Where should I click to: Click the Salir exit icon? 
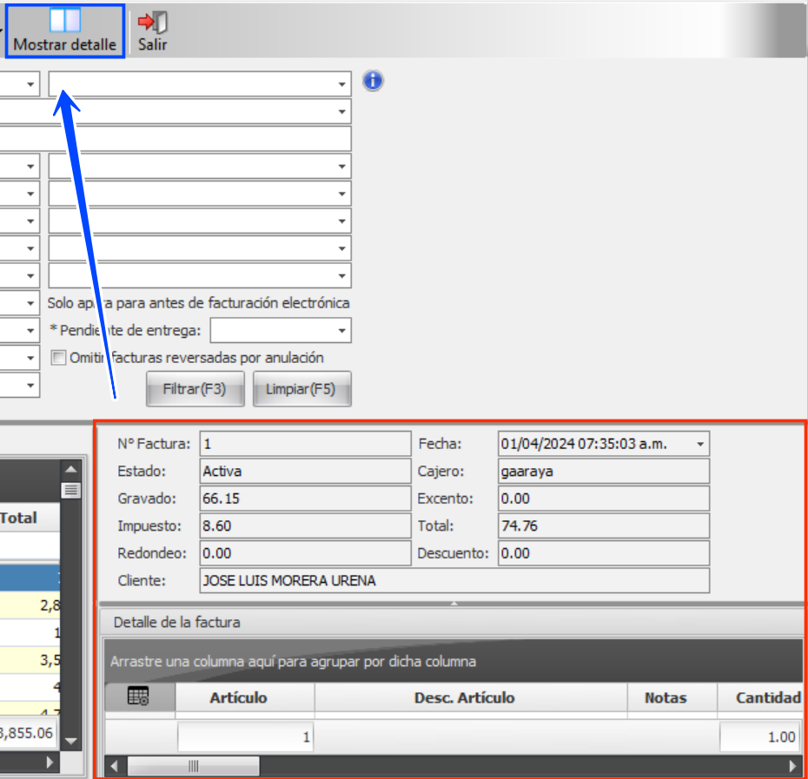[x=153, y=30]
